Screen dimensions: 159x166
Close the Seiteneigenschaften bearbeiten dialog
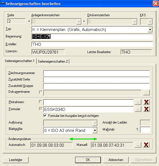point(156,4)
